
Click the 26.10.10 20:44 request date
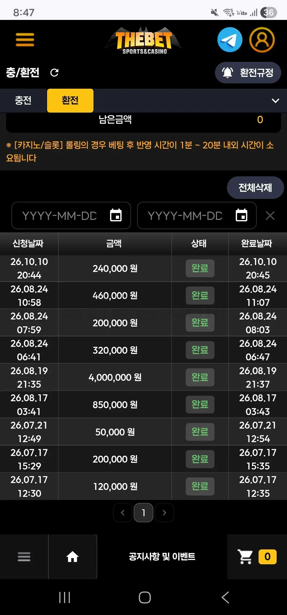point(29,268)
